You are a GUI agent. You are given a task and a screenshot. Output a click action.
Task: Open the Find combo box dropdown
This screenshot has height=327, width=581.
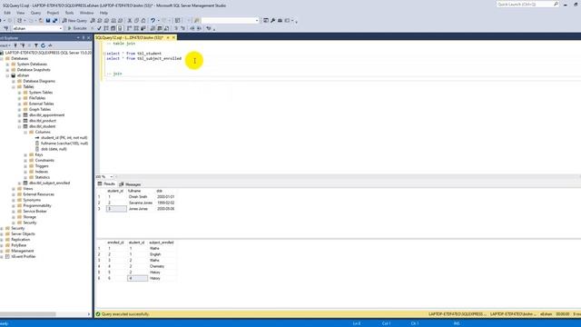click(x=257, y=20)
